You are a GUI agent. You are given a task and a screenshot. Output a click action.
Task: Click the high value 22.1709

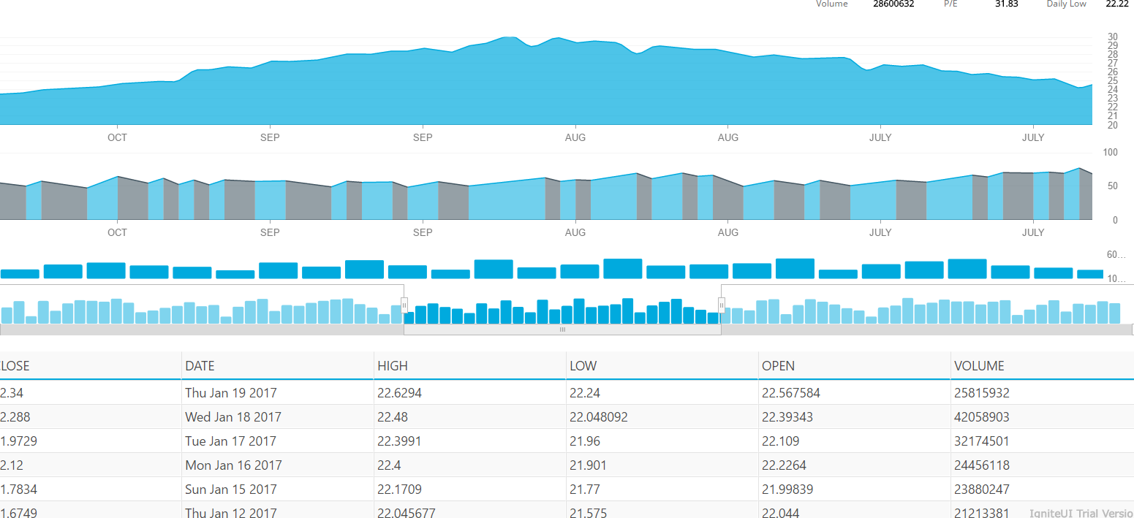(x=399, y=490)
